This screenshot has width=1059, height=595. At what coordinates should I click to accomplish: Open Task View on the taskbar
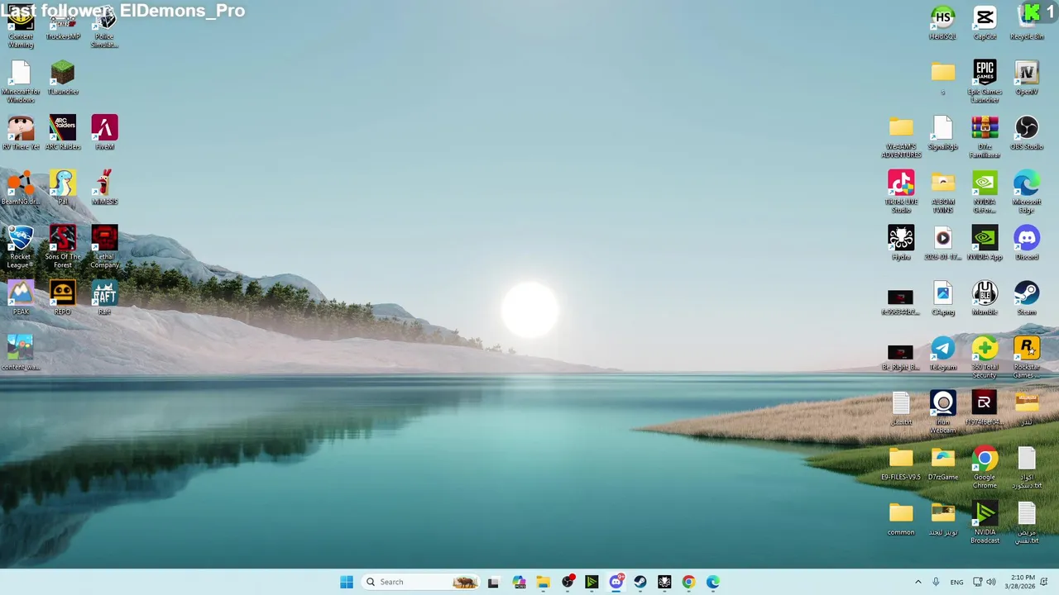click(494, 582)
